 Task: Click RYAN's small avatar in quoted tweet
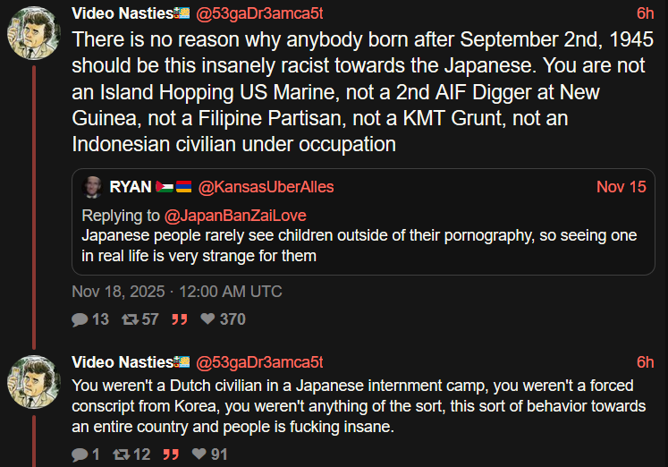coord(92,187)
